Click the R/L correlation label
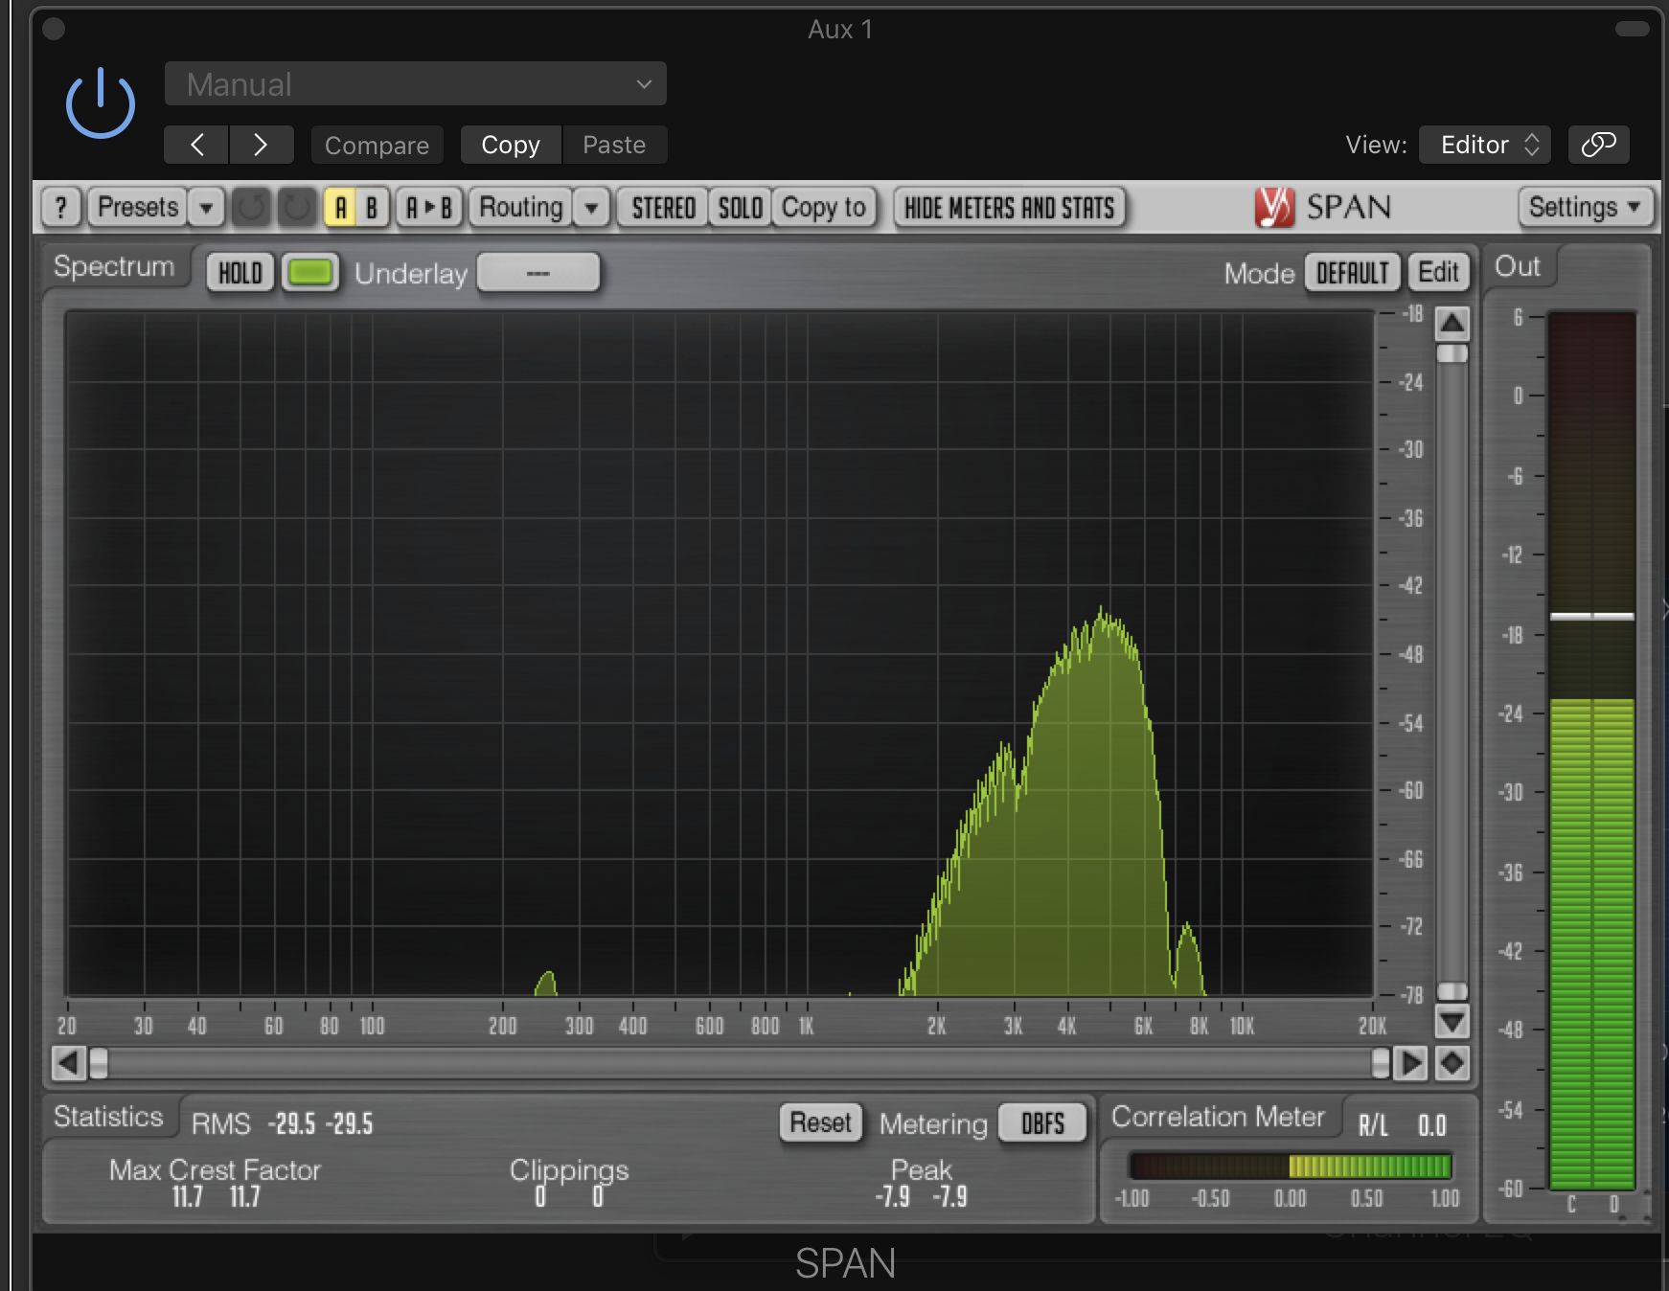The width and height of the screenshot is (1669, 1291). tap(1373, 1125)
